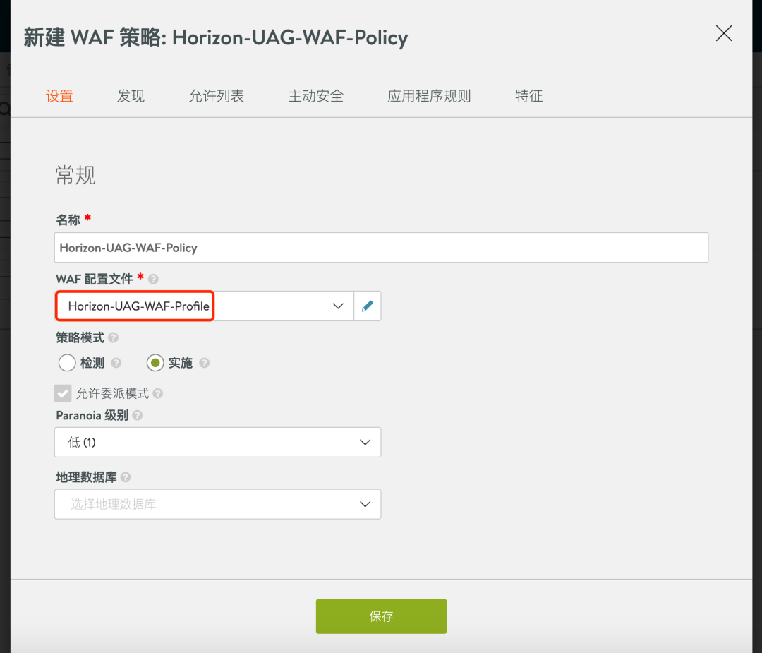The image size is (762, 653).
Task: Switch to the 特征 tab
Action: (x=528, y=96)
